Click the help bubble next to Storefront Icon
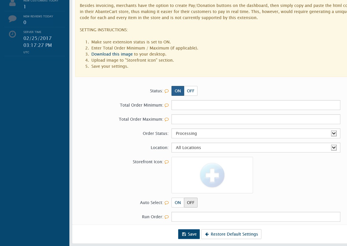Screen dimensions: 347x246 (167, 162)
